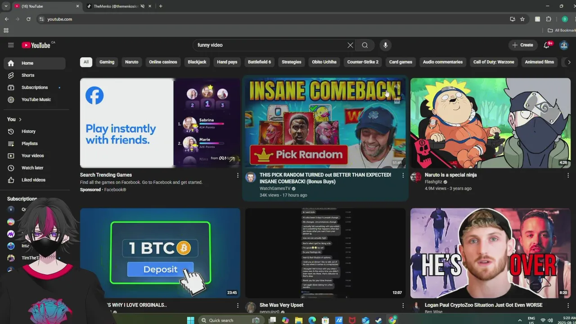Open the Chrome extensions puzzle icon
This screenshot has width=576, height=324.
(x=549, y=19)
